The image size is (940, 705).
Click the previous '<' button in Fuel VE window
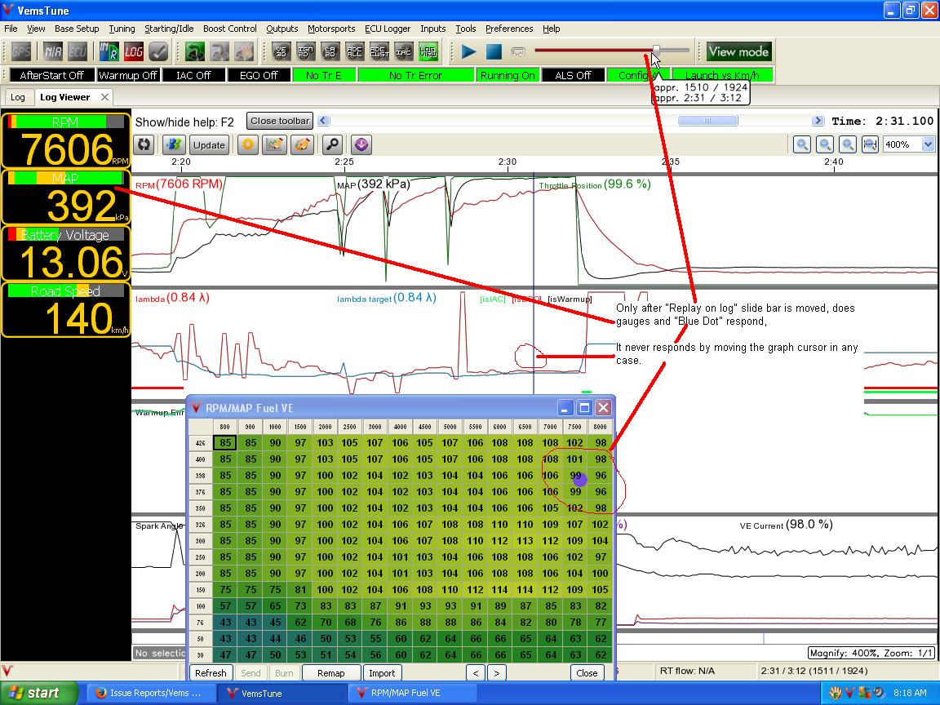coord(476,673)
